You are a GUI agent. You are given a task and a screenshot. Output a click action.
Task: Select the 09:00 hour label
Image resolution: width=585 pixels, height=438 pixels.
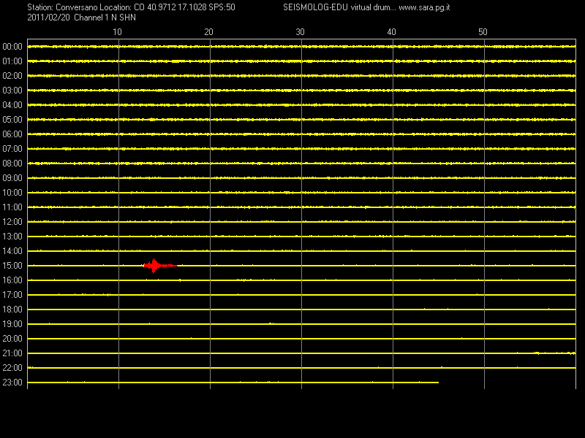click(x=12, y=178)
